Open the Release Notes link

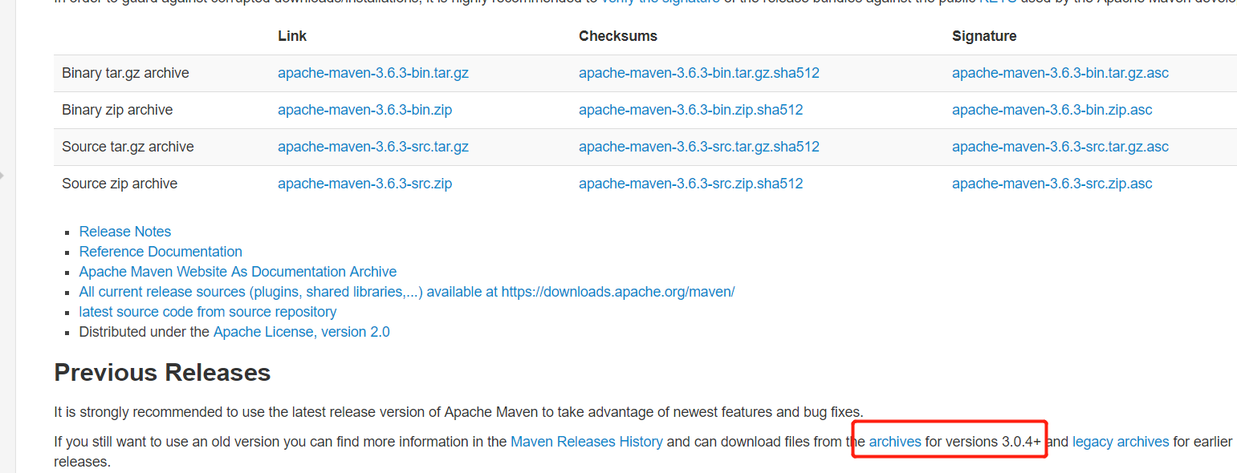(125, 232)
